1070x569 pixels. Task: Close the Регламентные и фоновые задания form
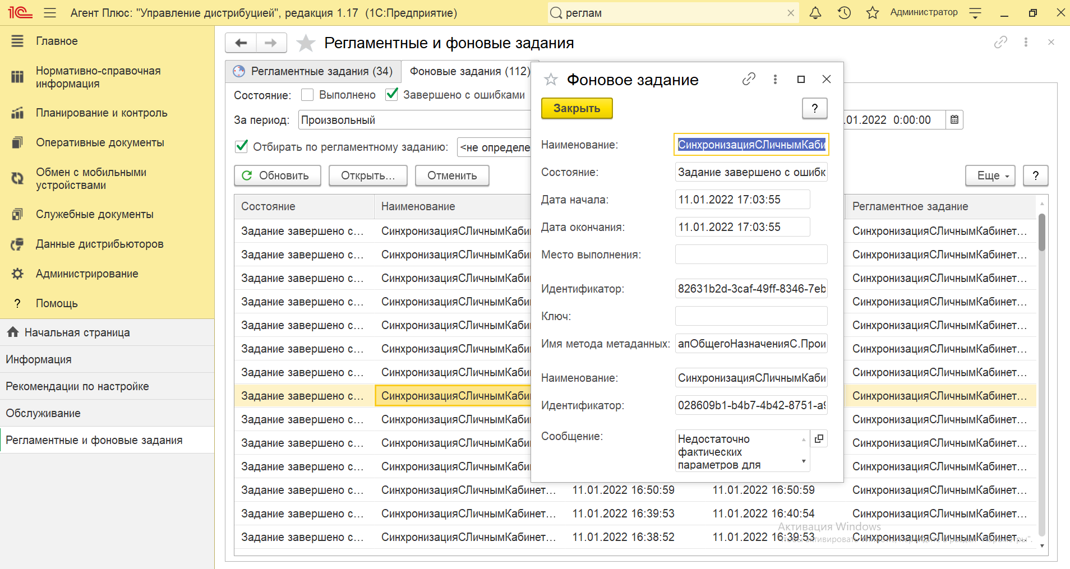point(1051,42)
